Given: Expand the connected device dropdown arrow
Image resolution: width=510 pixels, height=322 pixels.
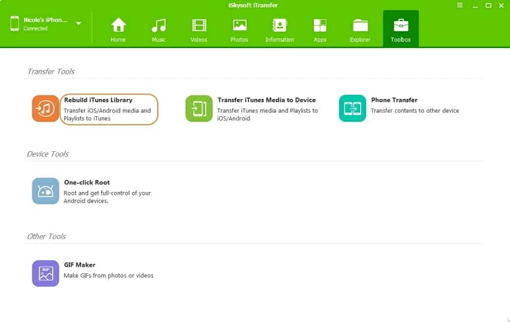Looking at the screenshot, I should pyautogui.click(x=79, y=23).
